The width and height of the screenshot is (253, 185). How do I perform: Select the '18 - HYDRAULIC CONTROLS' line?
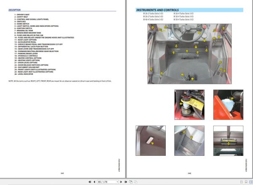[x=26, y=56]
